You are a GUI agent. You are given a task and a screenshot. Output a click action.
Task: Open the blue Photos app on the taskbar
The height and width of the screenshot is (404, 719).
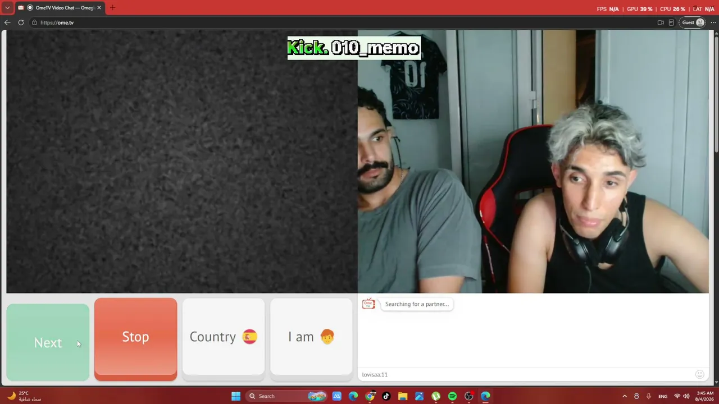419,396
